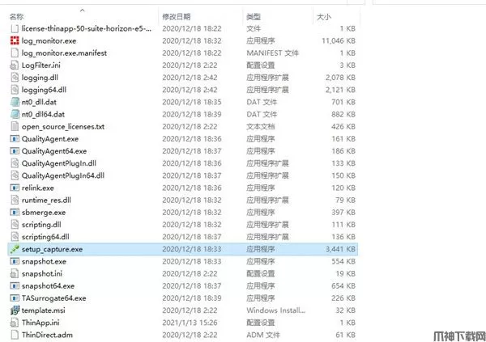The width and height of the screenshot is (486, 342).
Task: Click the relink.exe application icon
Action: 15,188
